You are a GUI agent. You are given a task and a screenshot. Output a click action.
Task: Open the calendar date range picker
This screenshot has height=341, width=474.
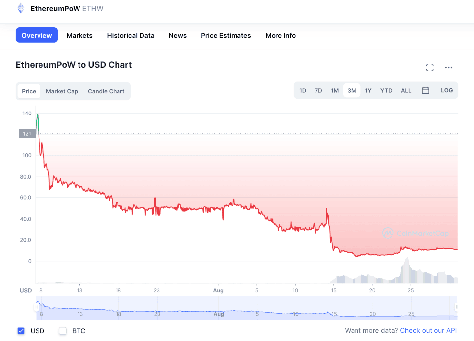tap(425, 90)
